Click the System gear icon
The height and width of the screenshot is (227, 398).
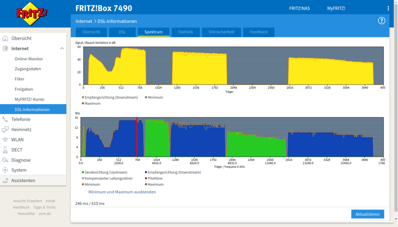5,170
